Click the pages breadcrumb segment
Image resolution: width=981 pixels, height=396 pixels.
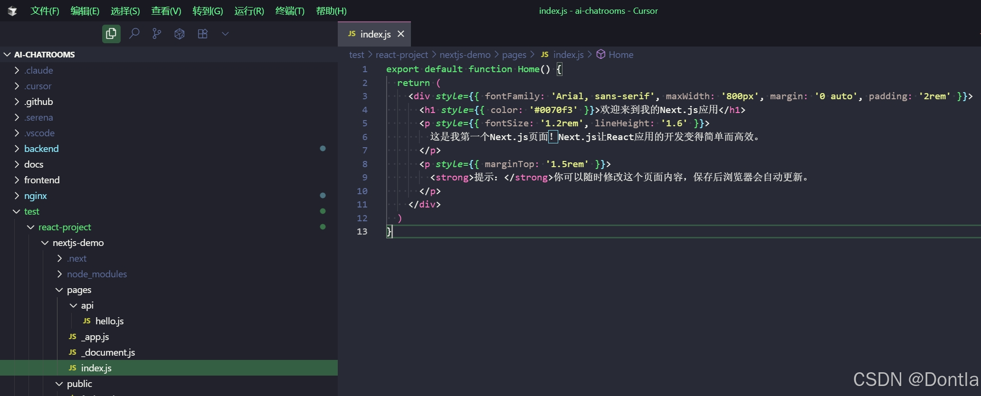[x=514, y=55]
